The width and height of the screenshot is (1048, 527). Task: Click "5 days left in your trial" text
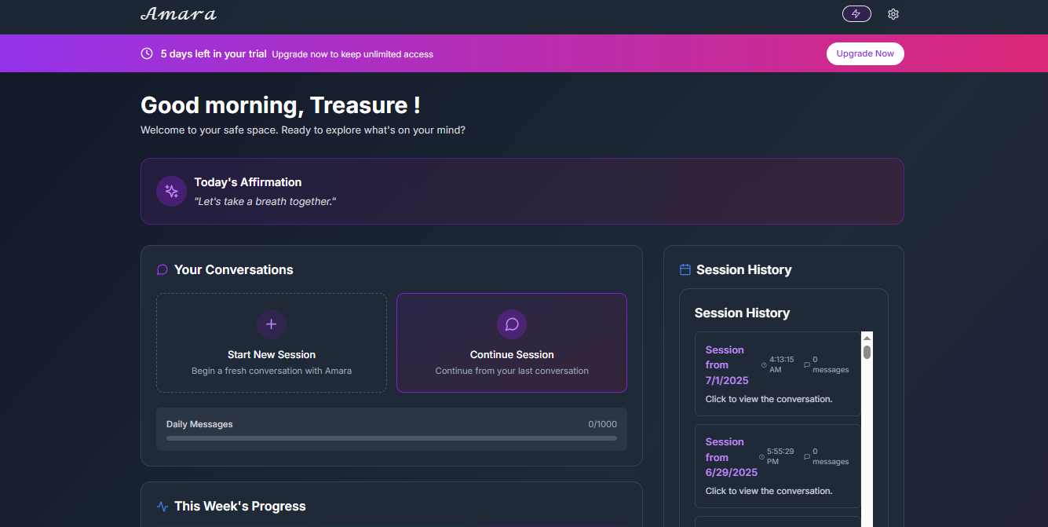coord(214,54)
